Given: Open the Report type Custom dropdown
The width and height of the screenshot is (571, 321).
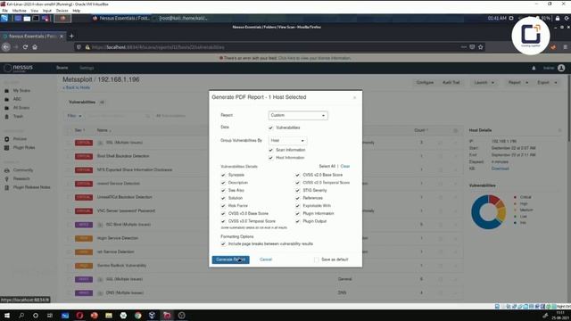Looking at the screenshot, I should point(298,115).
